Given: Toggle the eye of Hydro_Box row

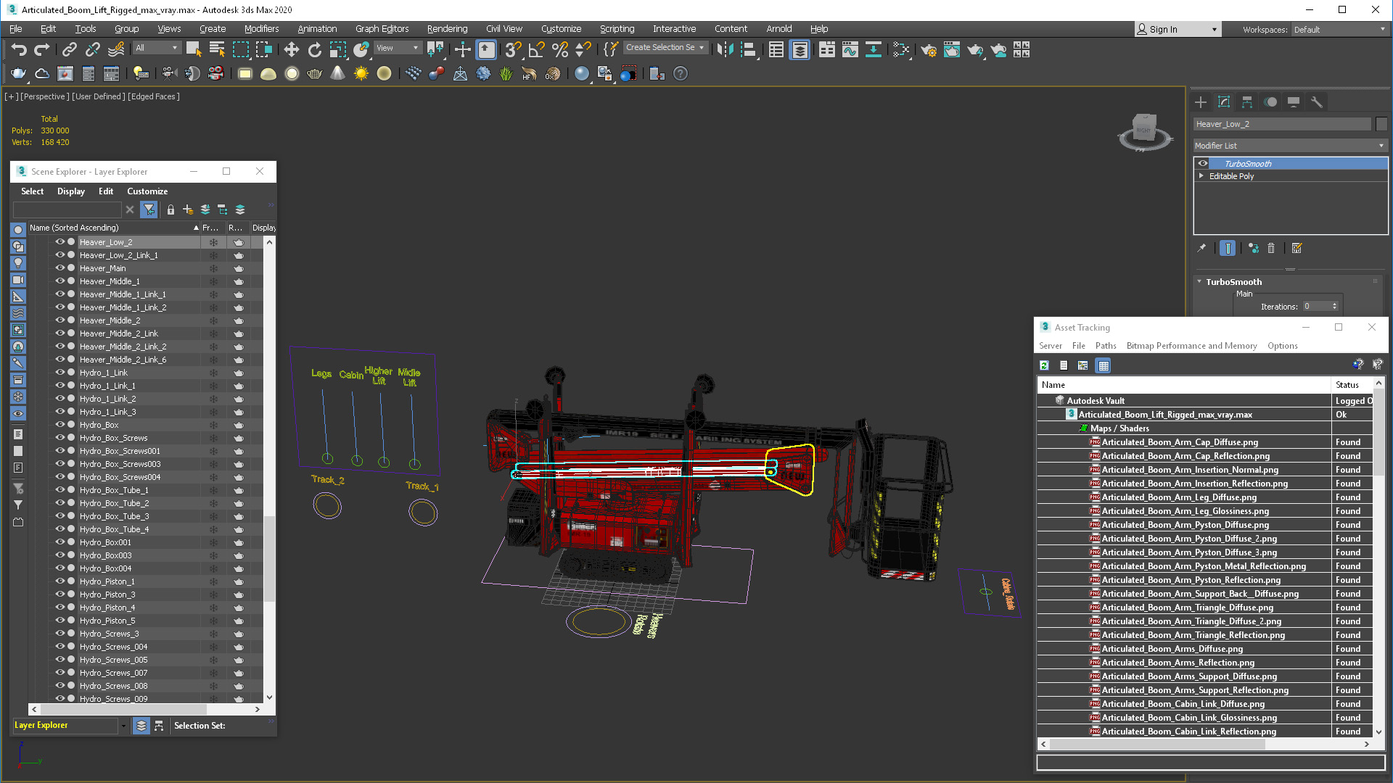Looking at the screenshot, I should (x=60, y=425).
